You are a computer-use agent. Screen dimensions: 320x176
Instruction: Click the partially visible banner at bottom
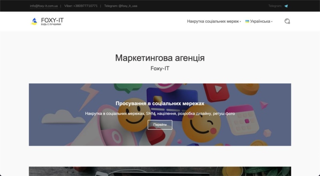pyautogui.click(x=160, y=171)
